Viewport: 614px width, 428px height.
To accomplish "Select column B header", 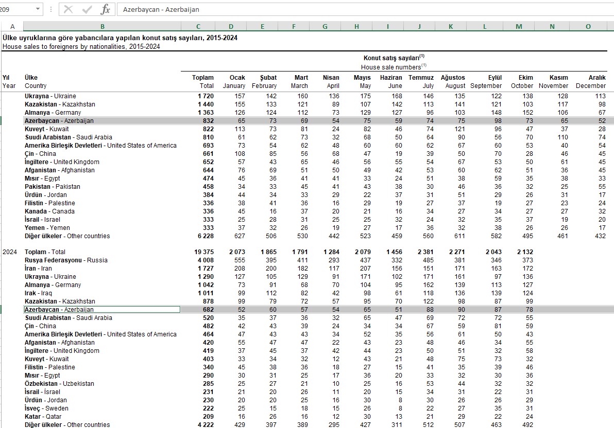I will 102,27.
